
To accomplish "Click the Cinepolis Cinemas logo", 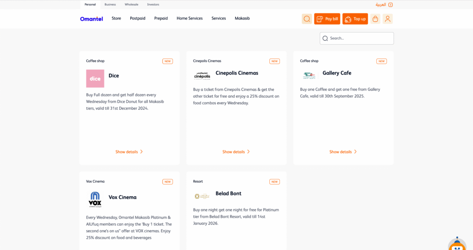I will [x=202, y=76].
